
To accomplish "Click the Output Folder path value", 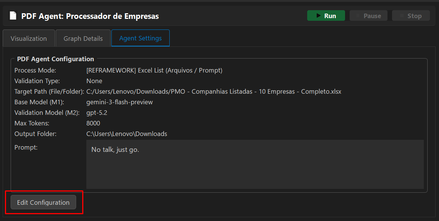I will pyautogui.click(x=127, y=134).
